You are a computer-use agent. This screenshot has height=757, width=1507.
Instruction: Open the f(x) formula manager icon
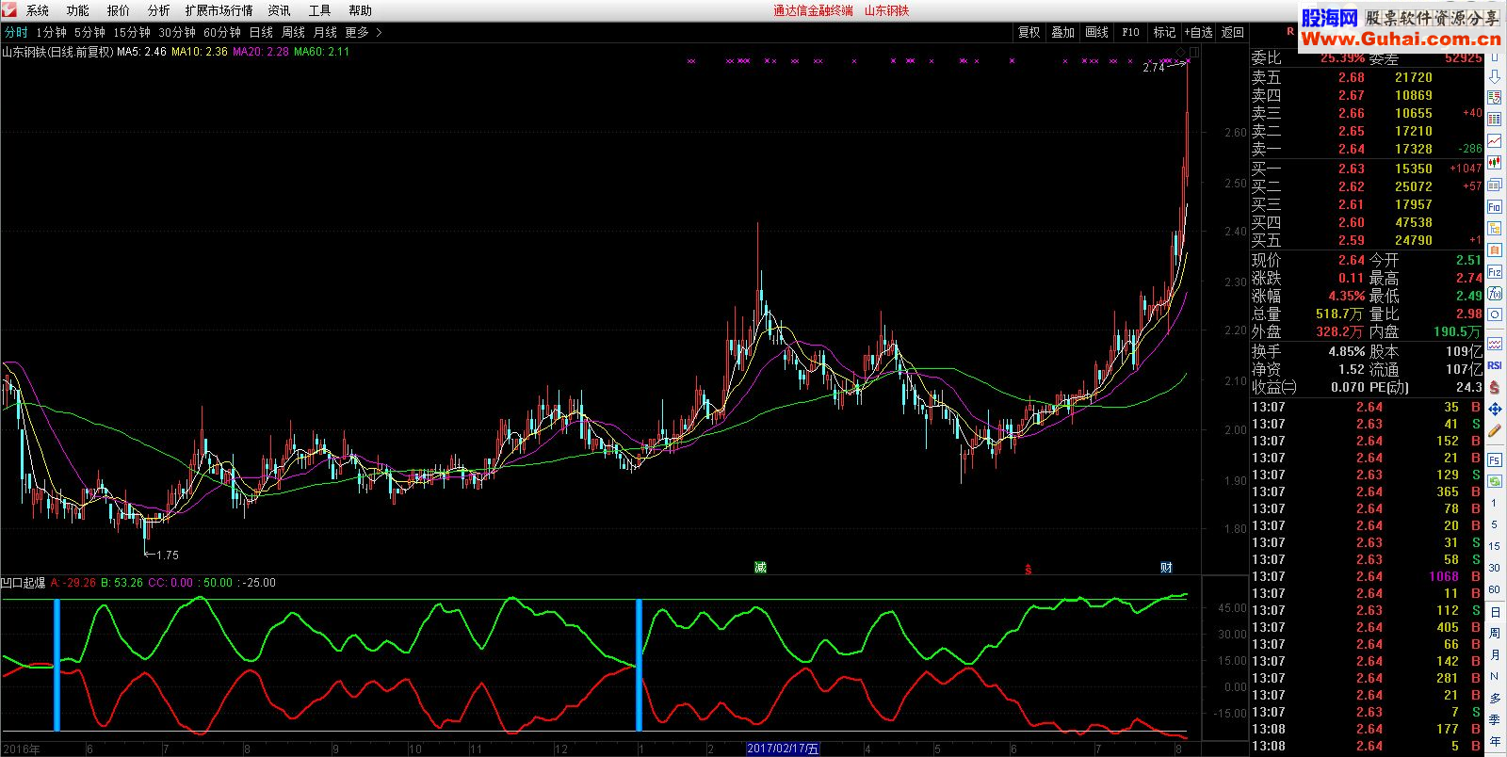[x=1495, y=293]
